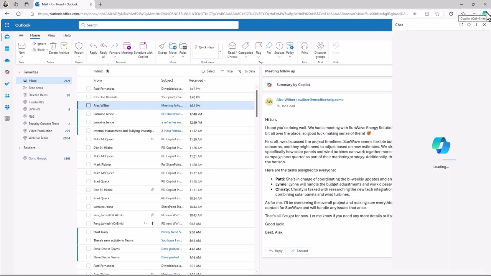Tick the Alex Wilber message checkbox

[89, 105]
